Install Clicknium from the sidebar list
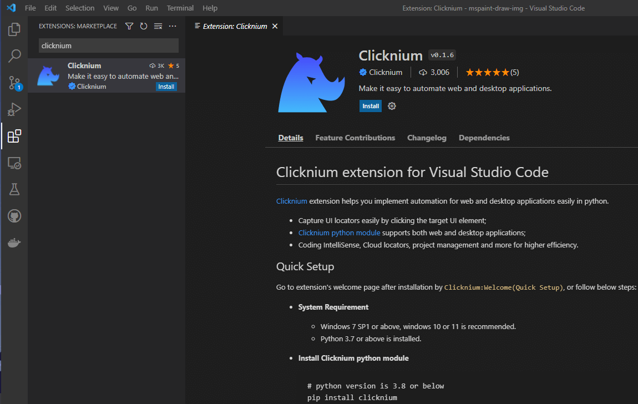The height and width of the screenshot is (404, 638). 166,87
